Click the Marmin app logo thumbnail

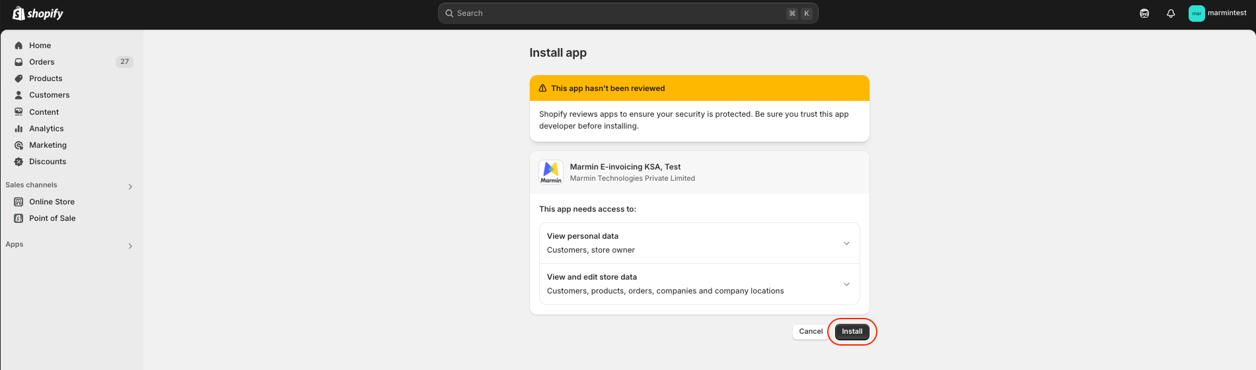551,172
